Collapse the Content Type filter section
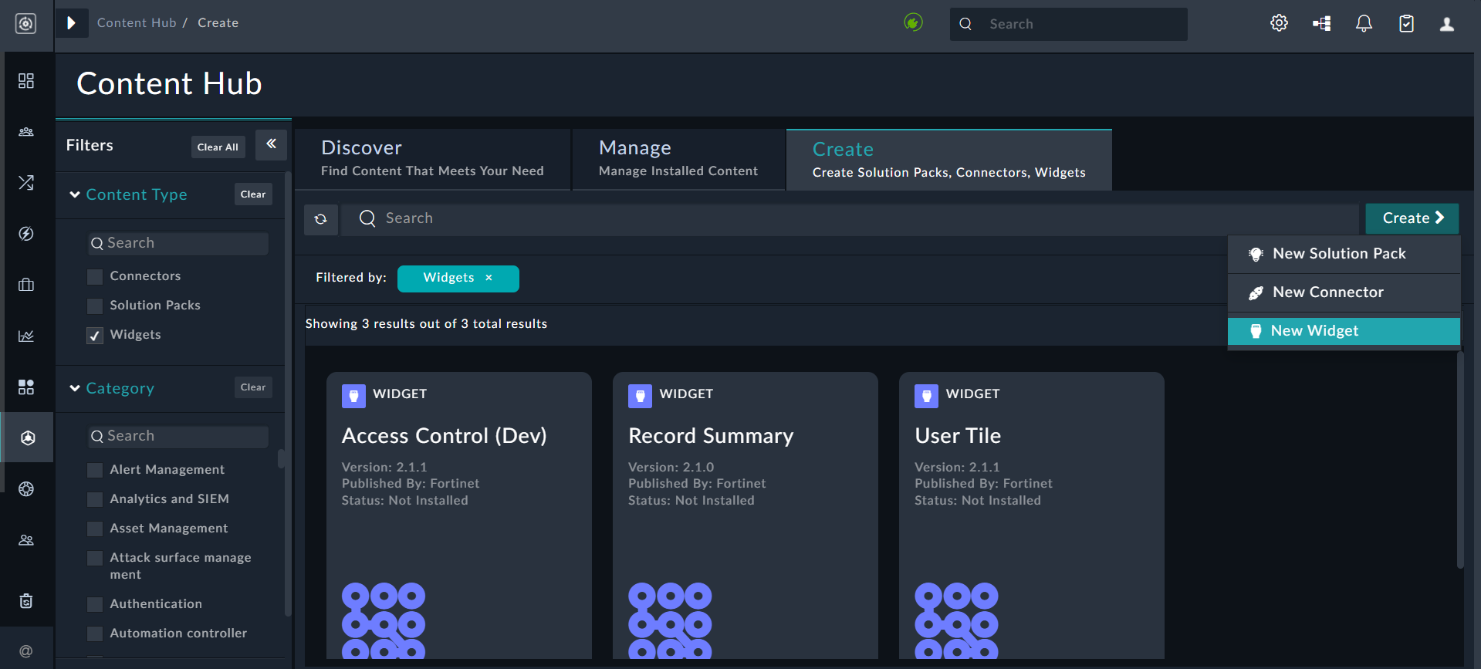The height and width of the screenshot is (669, 1481). [x=75, y=194]
